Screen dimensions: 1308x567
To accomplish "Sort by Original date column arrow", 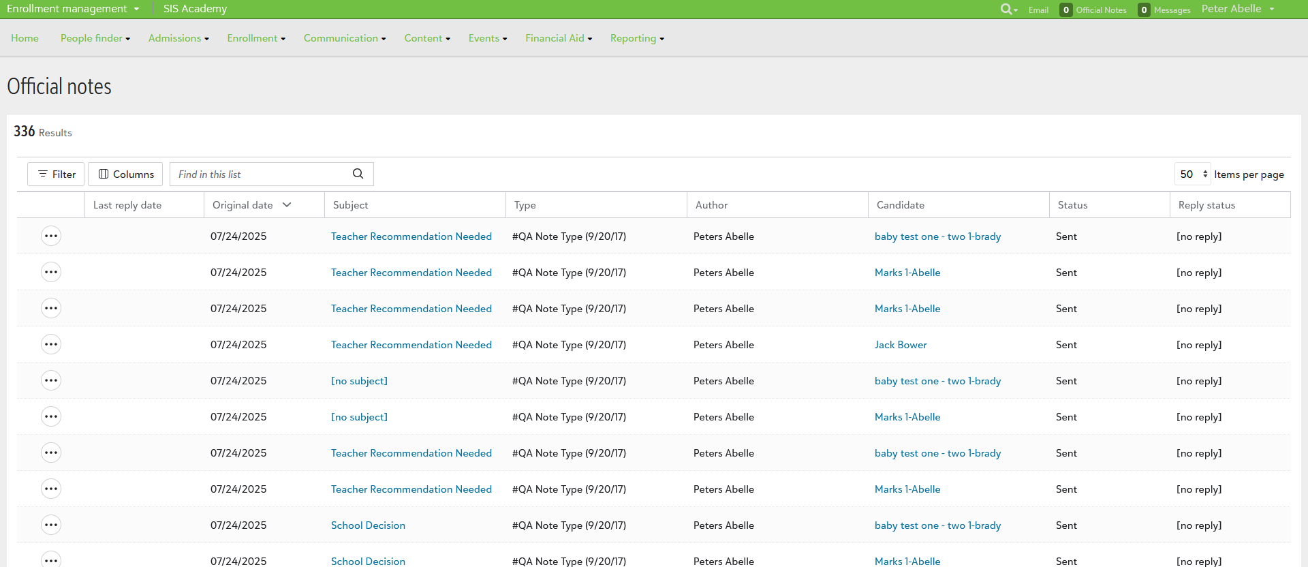I will tap(287, 205).
